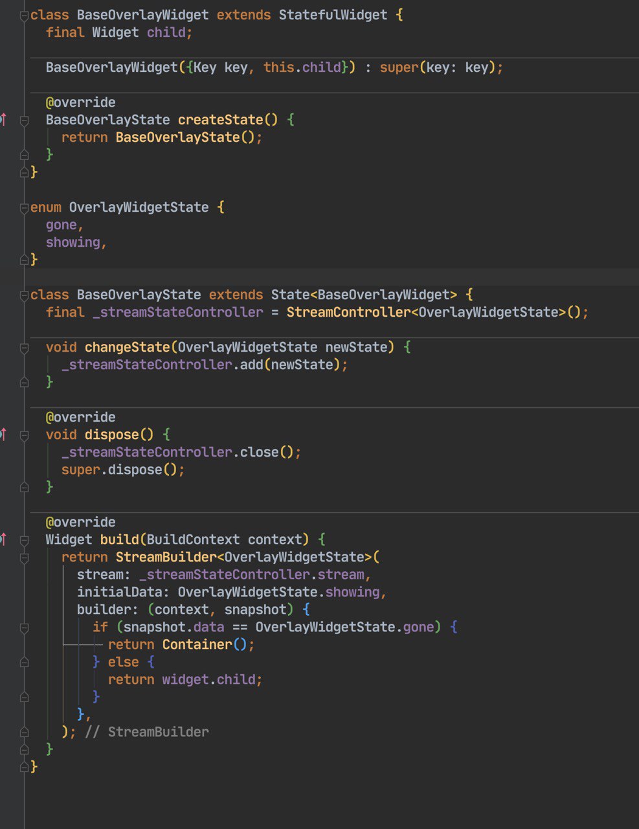Click 'close' in _streamStateController.close()
The width and height of the screenshot is (639, 829).
tap(259, 452)
